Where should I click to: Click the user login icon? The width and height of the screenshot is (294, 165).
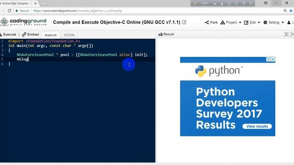289,22
